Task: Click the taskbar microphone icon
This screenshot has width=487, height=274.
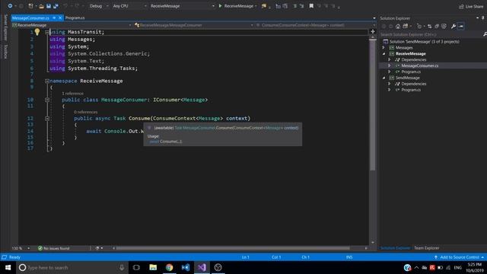Action: [122, 267]
